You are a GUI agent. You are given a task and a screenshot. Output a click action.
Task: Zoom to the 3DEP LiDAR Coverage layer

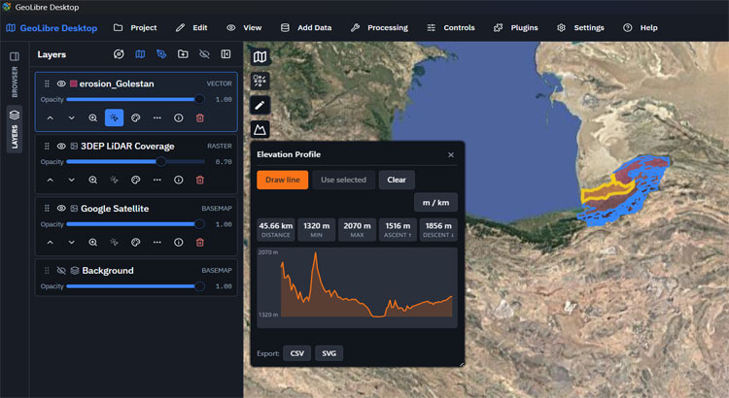coord(93,180)
